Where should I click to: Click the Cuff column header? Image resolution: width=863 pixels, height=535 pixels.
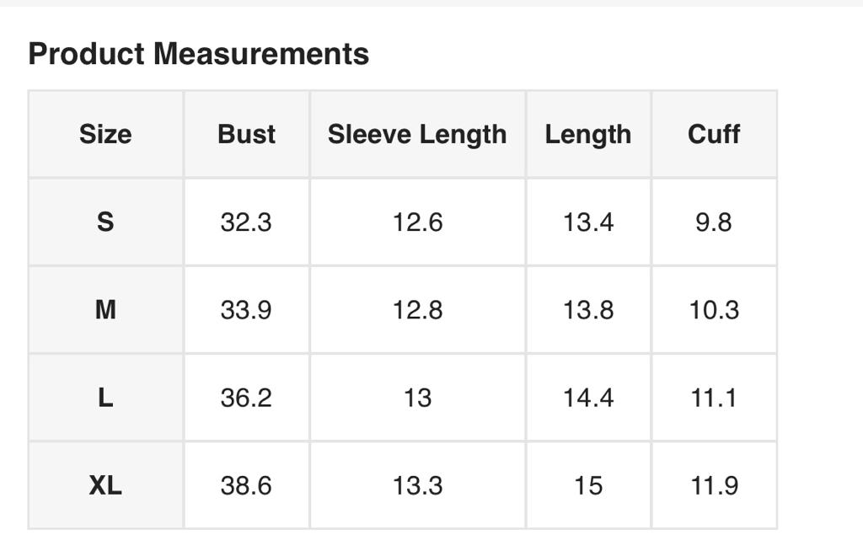[714, 134]
